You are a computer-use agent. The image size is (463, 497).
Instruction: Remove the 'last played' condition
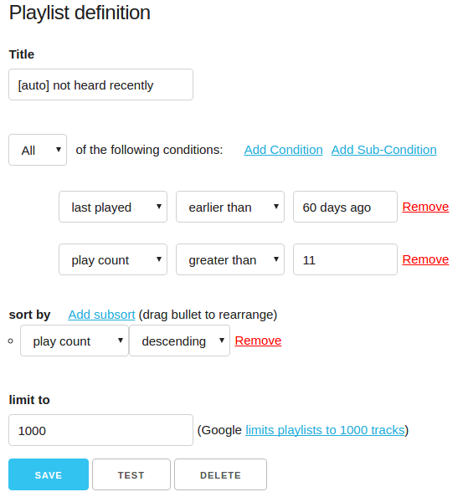click(425, 207)
